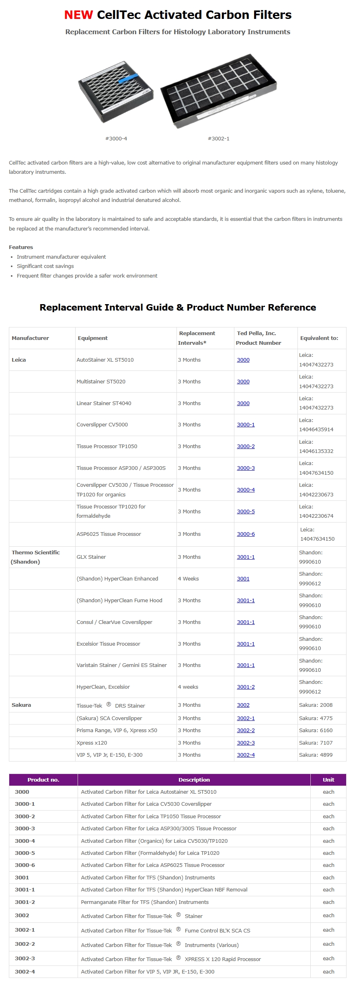Open the 3001-1 link for HyperClean Fume Hood

(246, 601)
